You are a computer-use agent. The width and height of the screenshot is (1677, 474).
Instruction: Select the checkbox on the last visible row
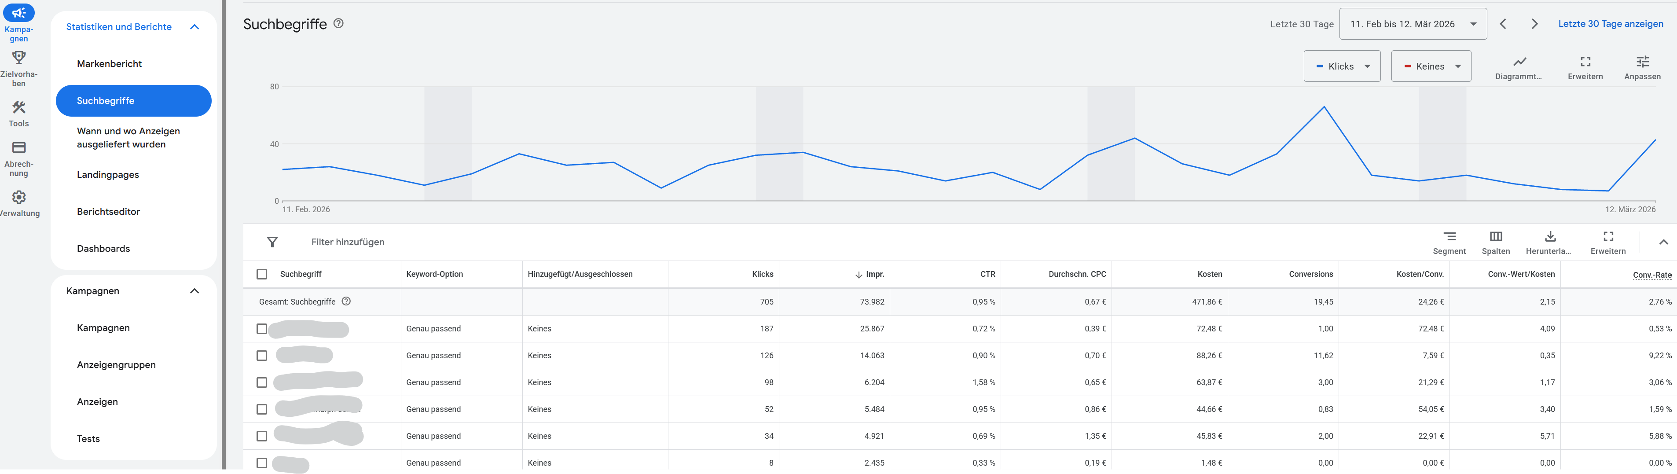click(x=262, y=462)
